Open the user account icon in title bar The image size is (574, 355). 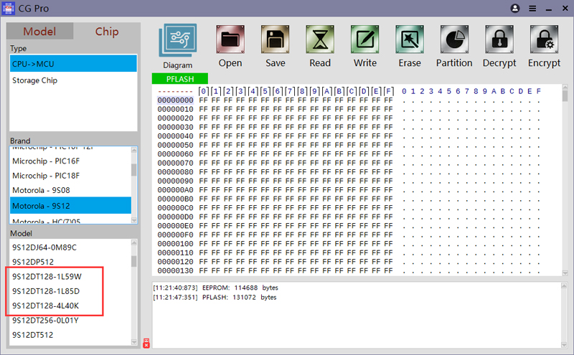point(515,9)
